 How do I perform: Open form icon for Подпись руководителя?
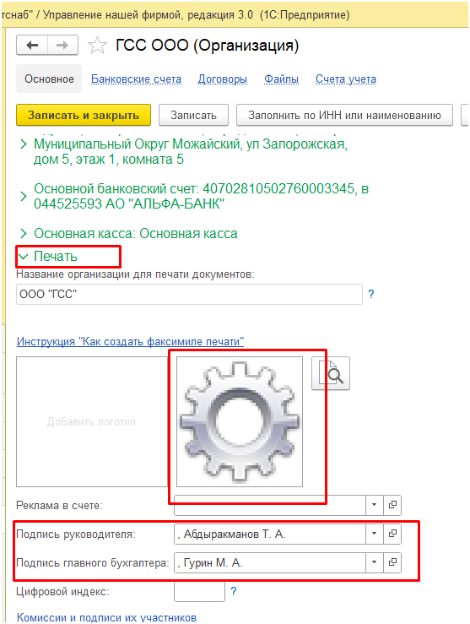[x=392, y=534]
